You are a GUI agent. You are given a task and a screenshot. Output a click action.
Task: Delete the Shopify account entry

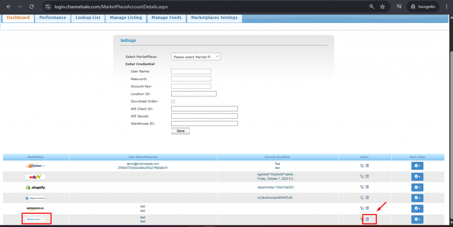pyautogui.click(x=367, y=187)
